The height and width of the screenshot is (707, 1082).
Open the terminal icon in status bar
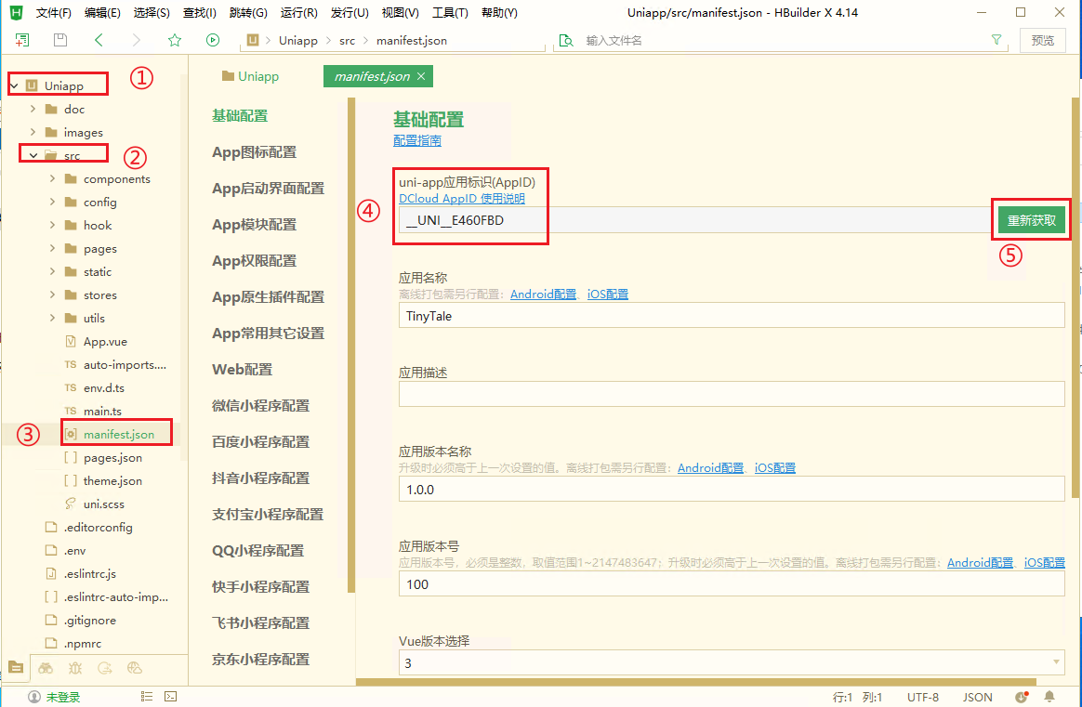tap(170, 697)
